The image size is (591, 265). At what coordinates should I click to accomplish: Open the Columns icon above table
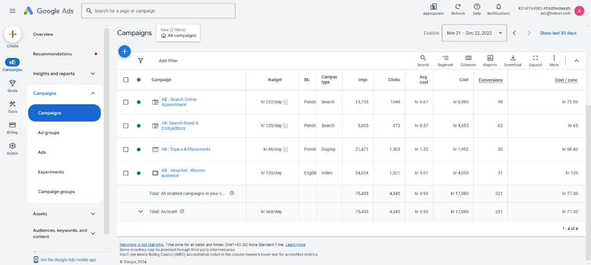coord(468,58)
